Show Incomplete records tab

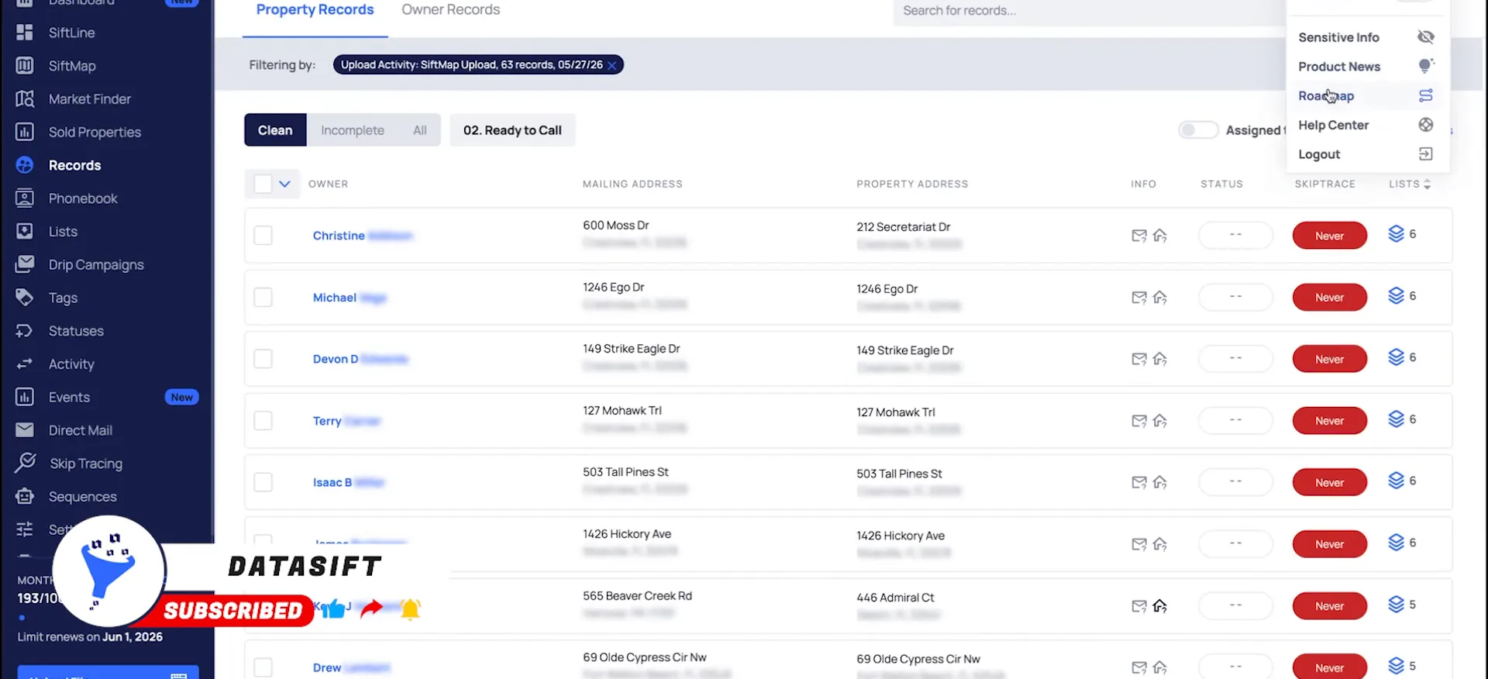353,130
